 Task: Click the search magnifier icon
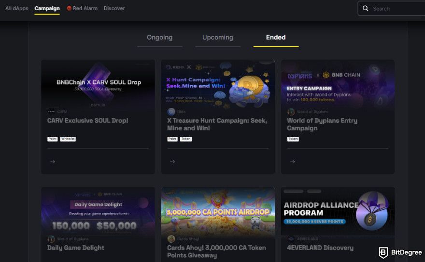point(366,8)
